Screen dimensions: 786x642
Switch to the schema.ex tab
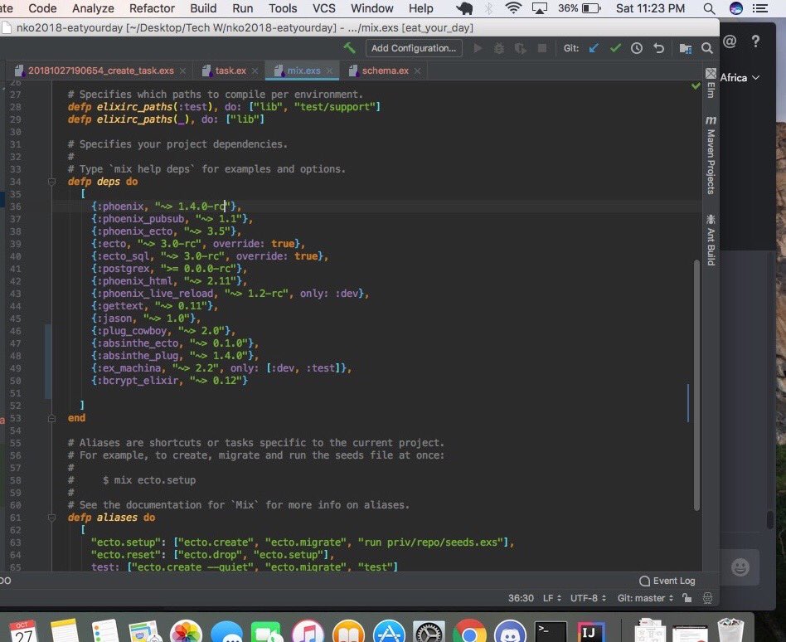coord(385,71)
